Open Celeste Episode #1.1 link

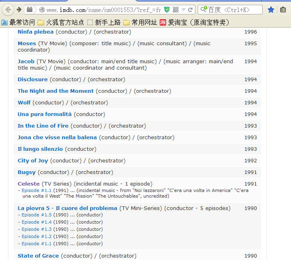point(36,190)
